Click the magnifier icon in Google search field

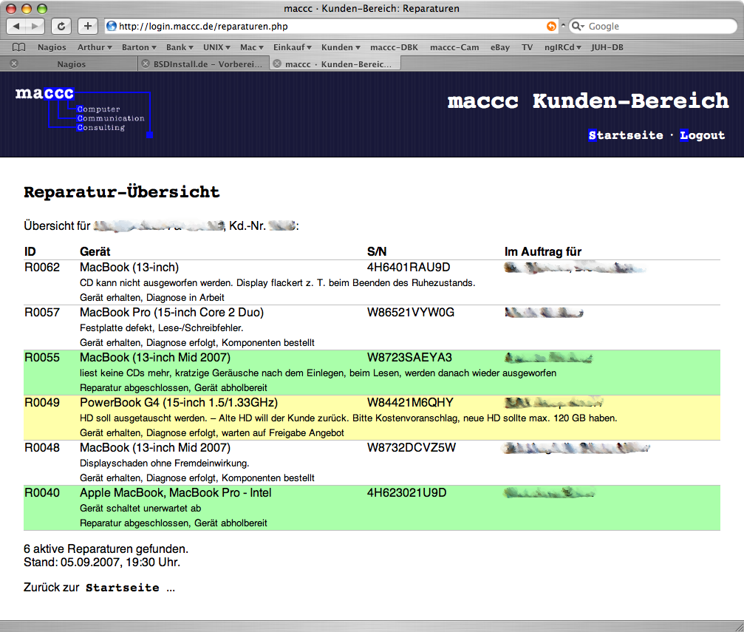[x=578, y=26]
